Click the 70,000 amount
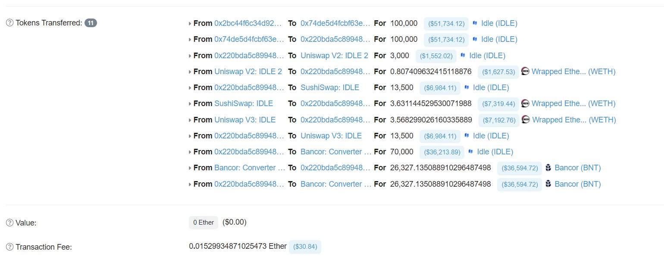The width and height of the screenshot is (664, 263). pos(402,152)
